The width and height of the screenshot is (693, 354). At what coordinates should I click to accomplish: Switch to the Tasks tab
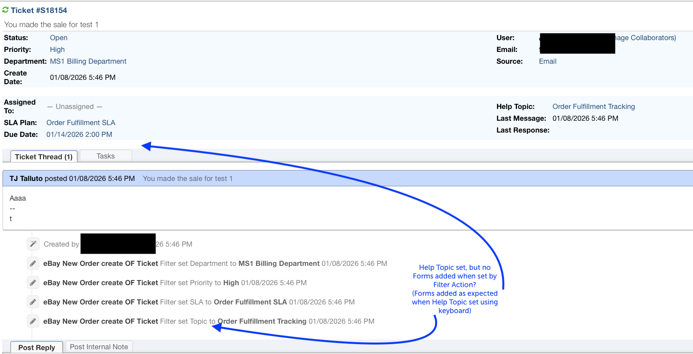pyautogui.click(x=106, y=156)
